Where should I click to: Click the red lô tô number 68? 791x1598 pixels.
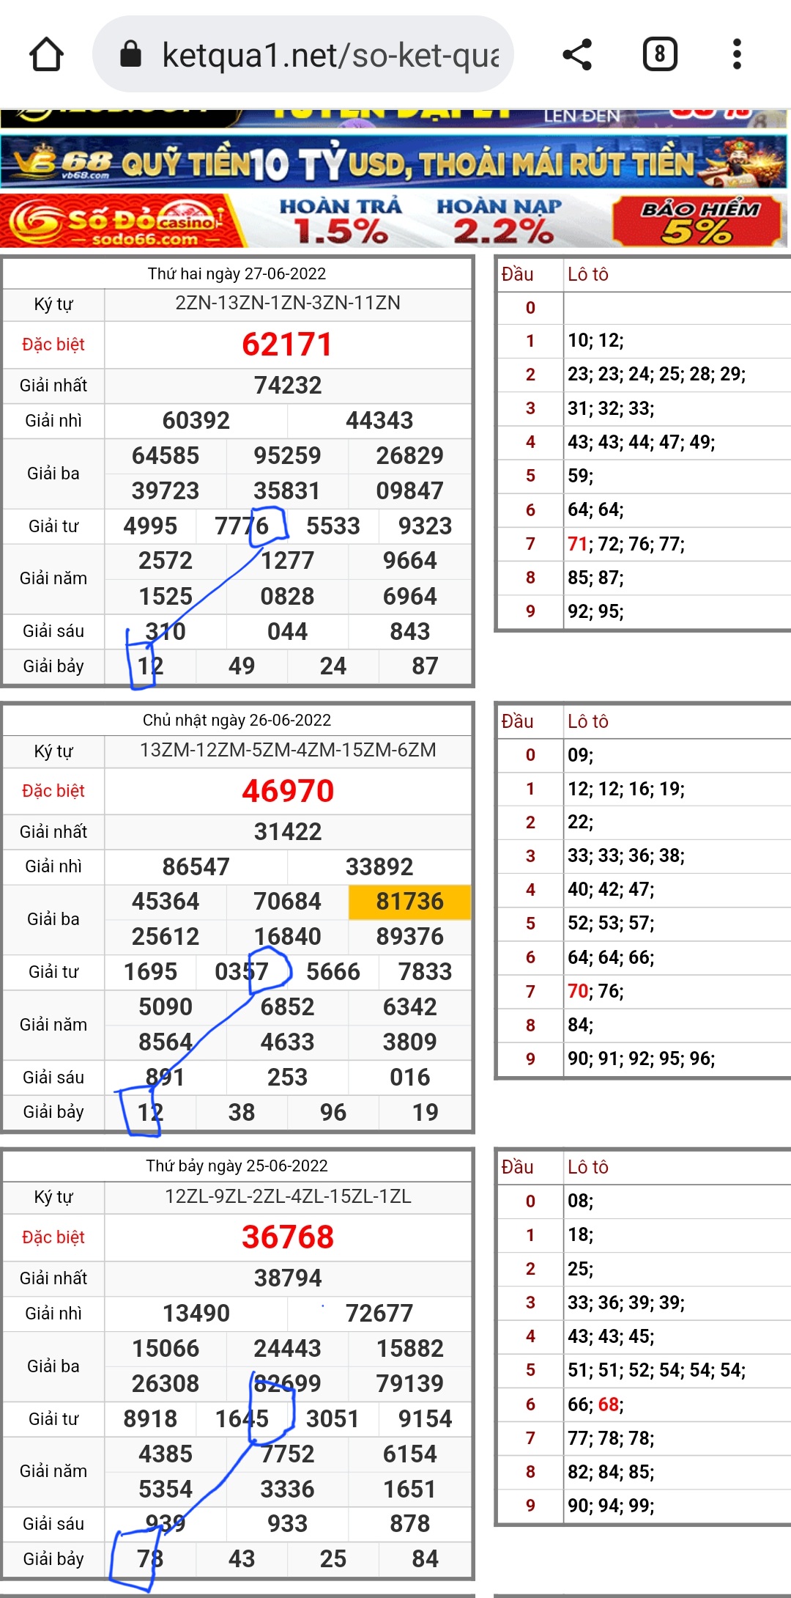point(609,1404)
